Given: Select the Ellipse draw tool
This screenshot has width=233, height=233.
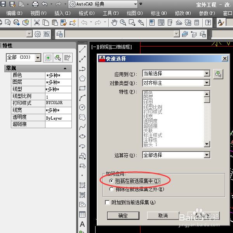Looking at the screenshot, I should (82, 136).
